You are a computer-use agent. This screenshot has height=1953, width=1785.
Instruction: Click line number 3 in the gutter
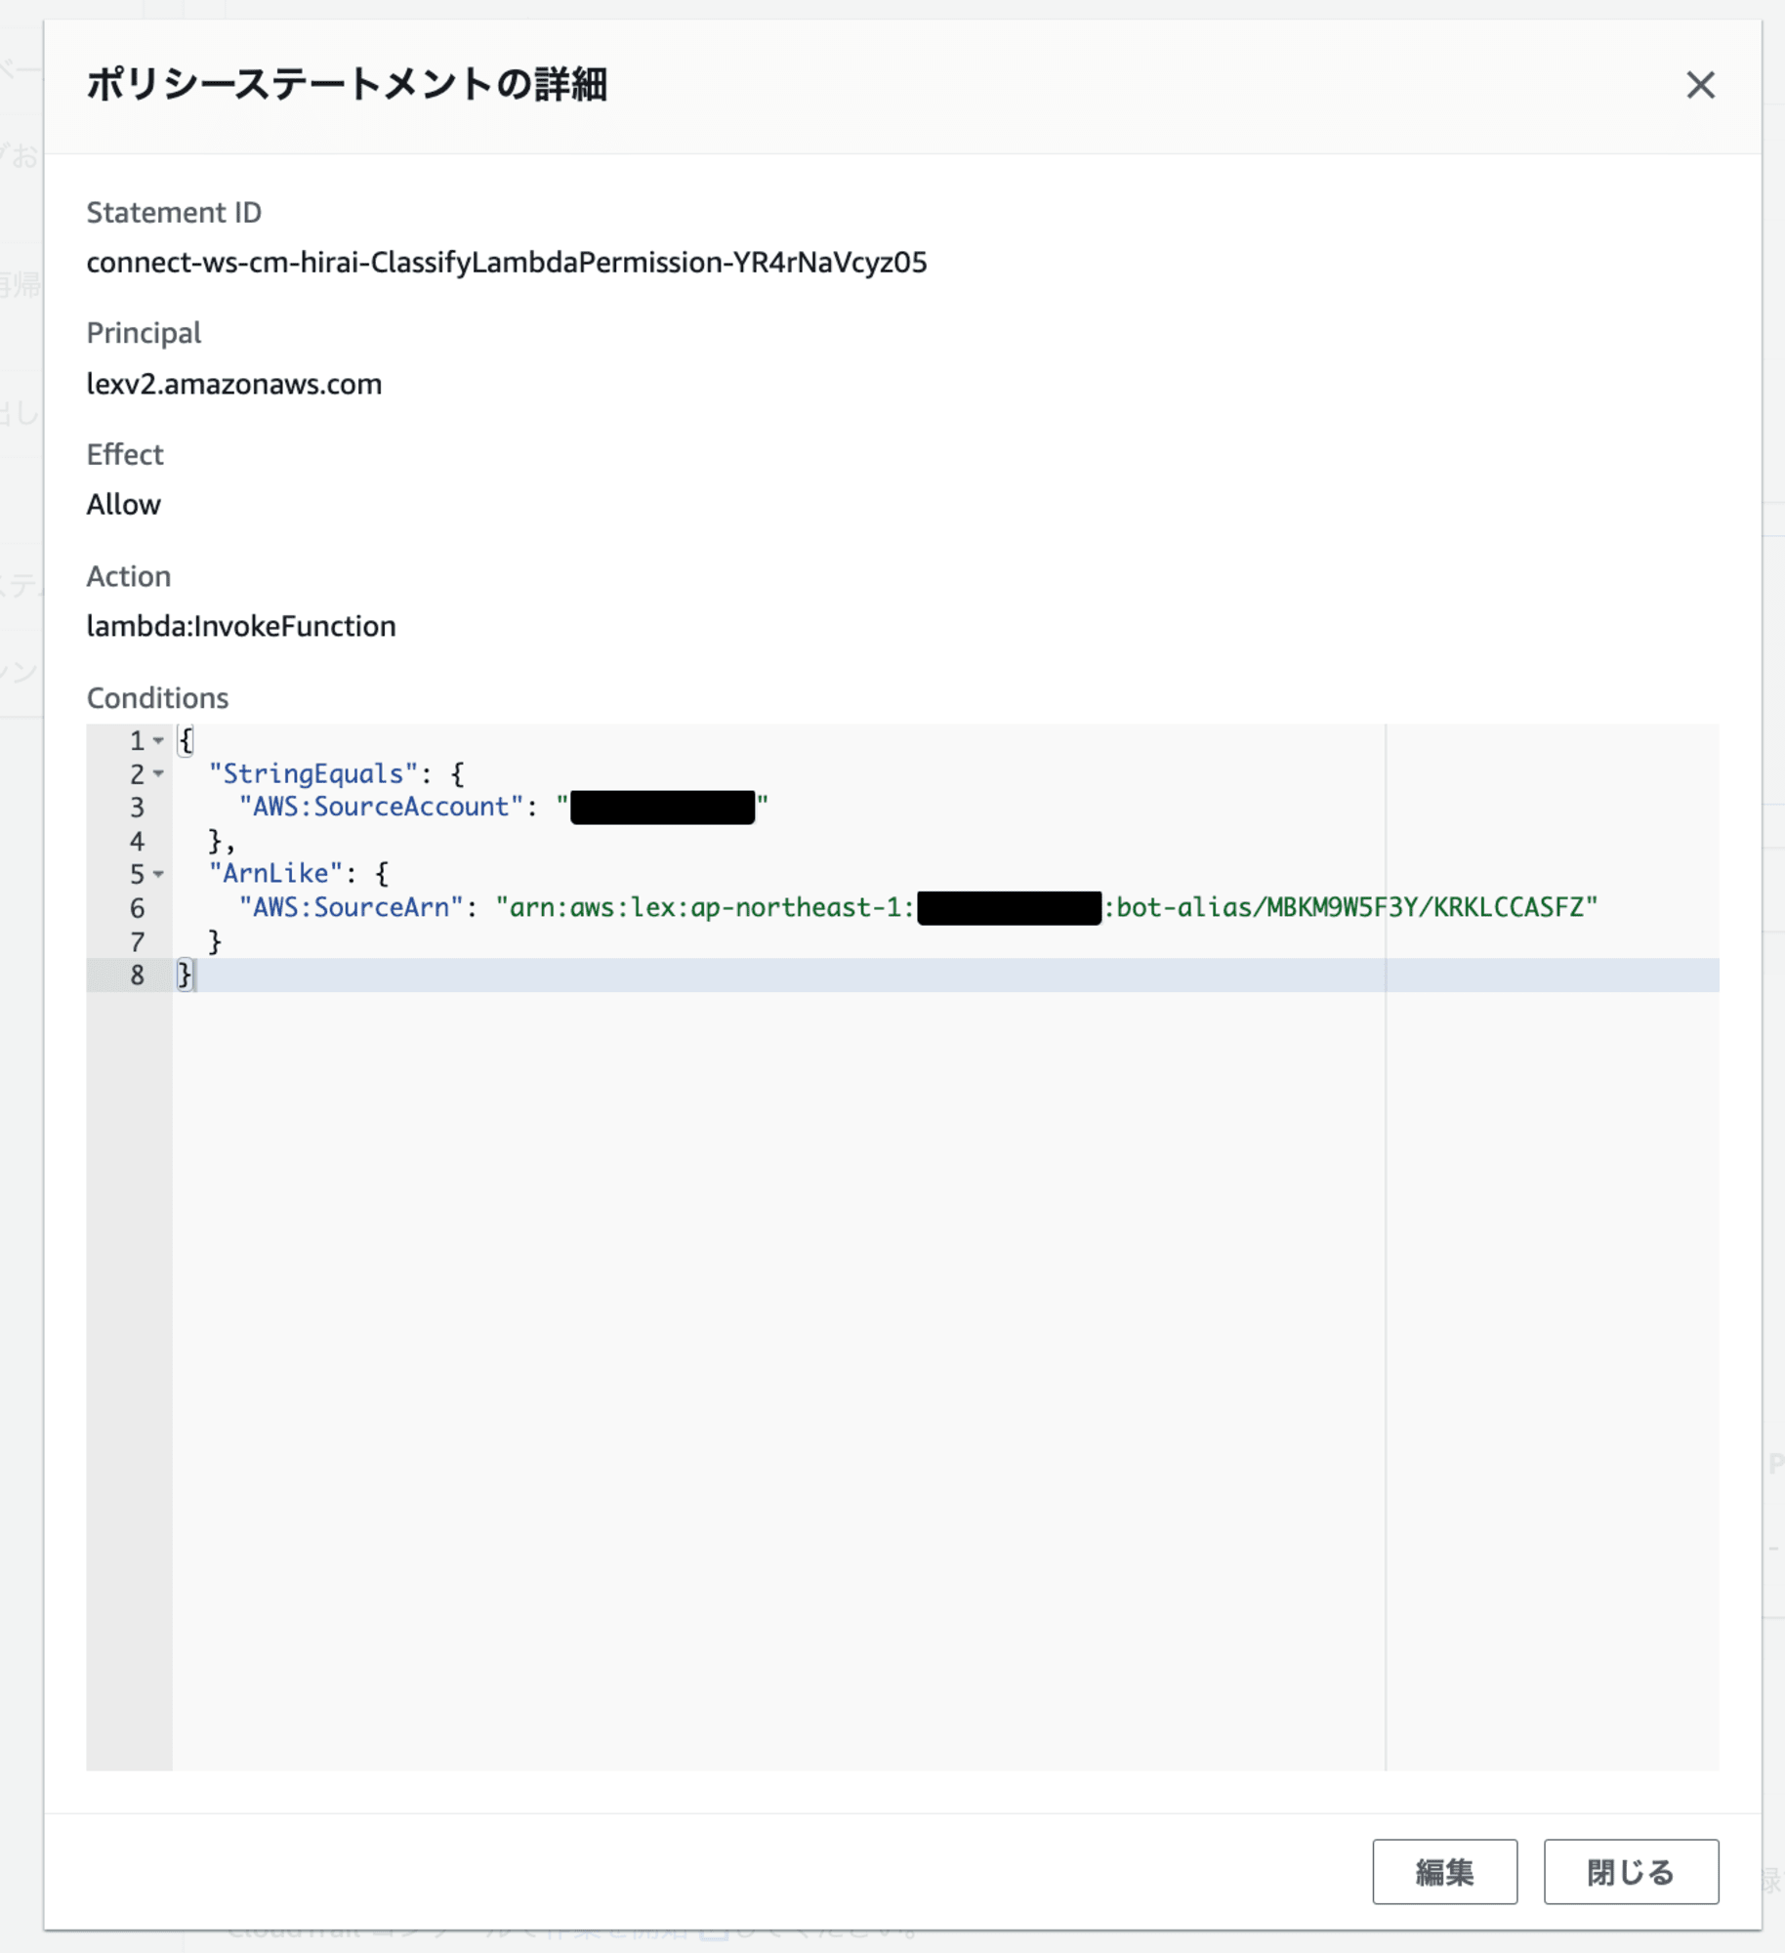(x=137, y=808)
